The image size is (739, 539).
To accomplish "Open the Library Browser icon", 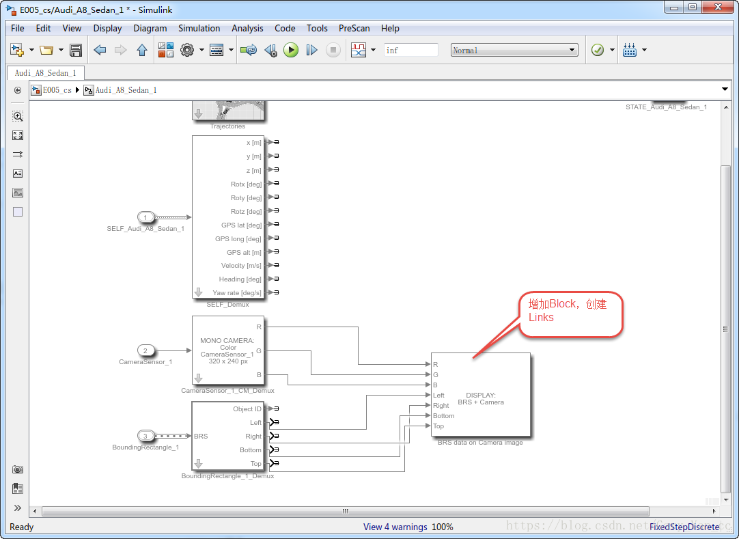I will pyautogui.click(x=165, y=50).
